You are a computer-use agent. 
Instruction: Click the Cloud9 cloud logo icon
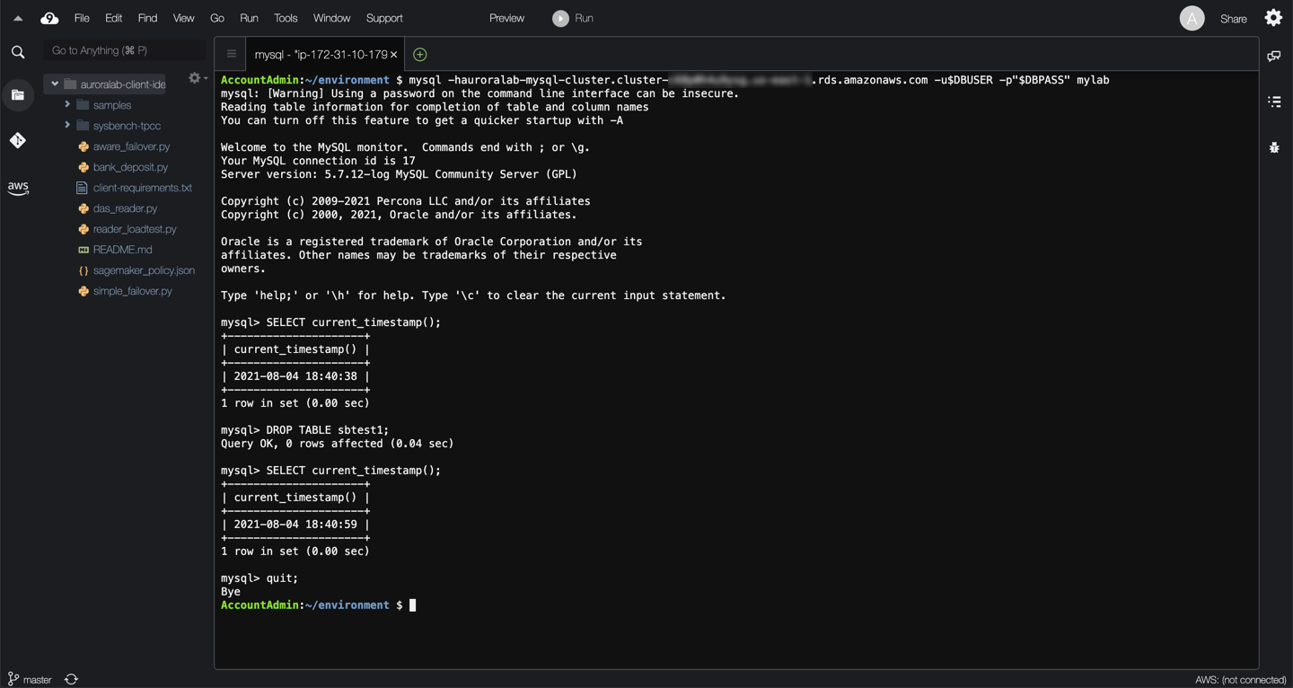click(x=49, y=18)
